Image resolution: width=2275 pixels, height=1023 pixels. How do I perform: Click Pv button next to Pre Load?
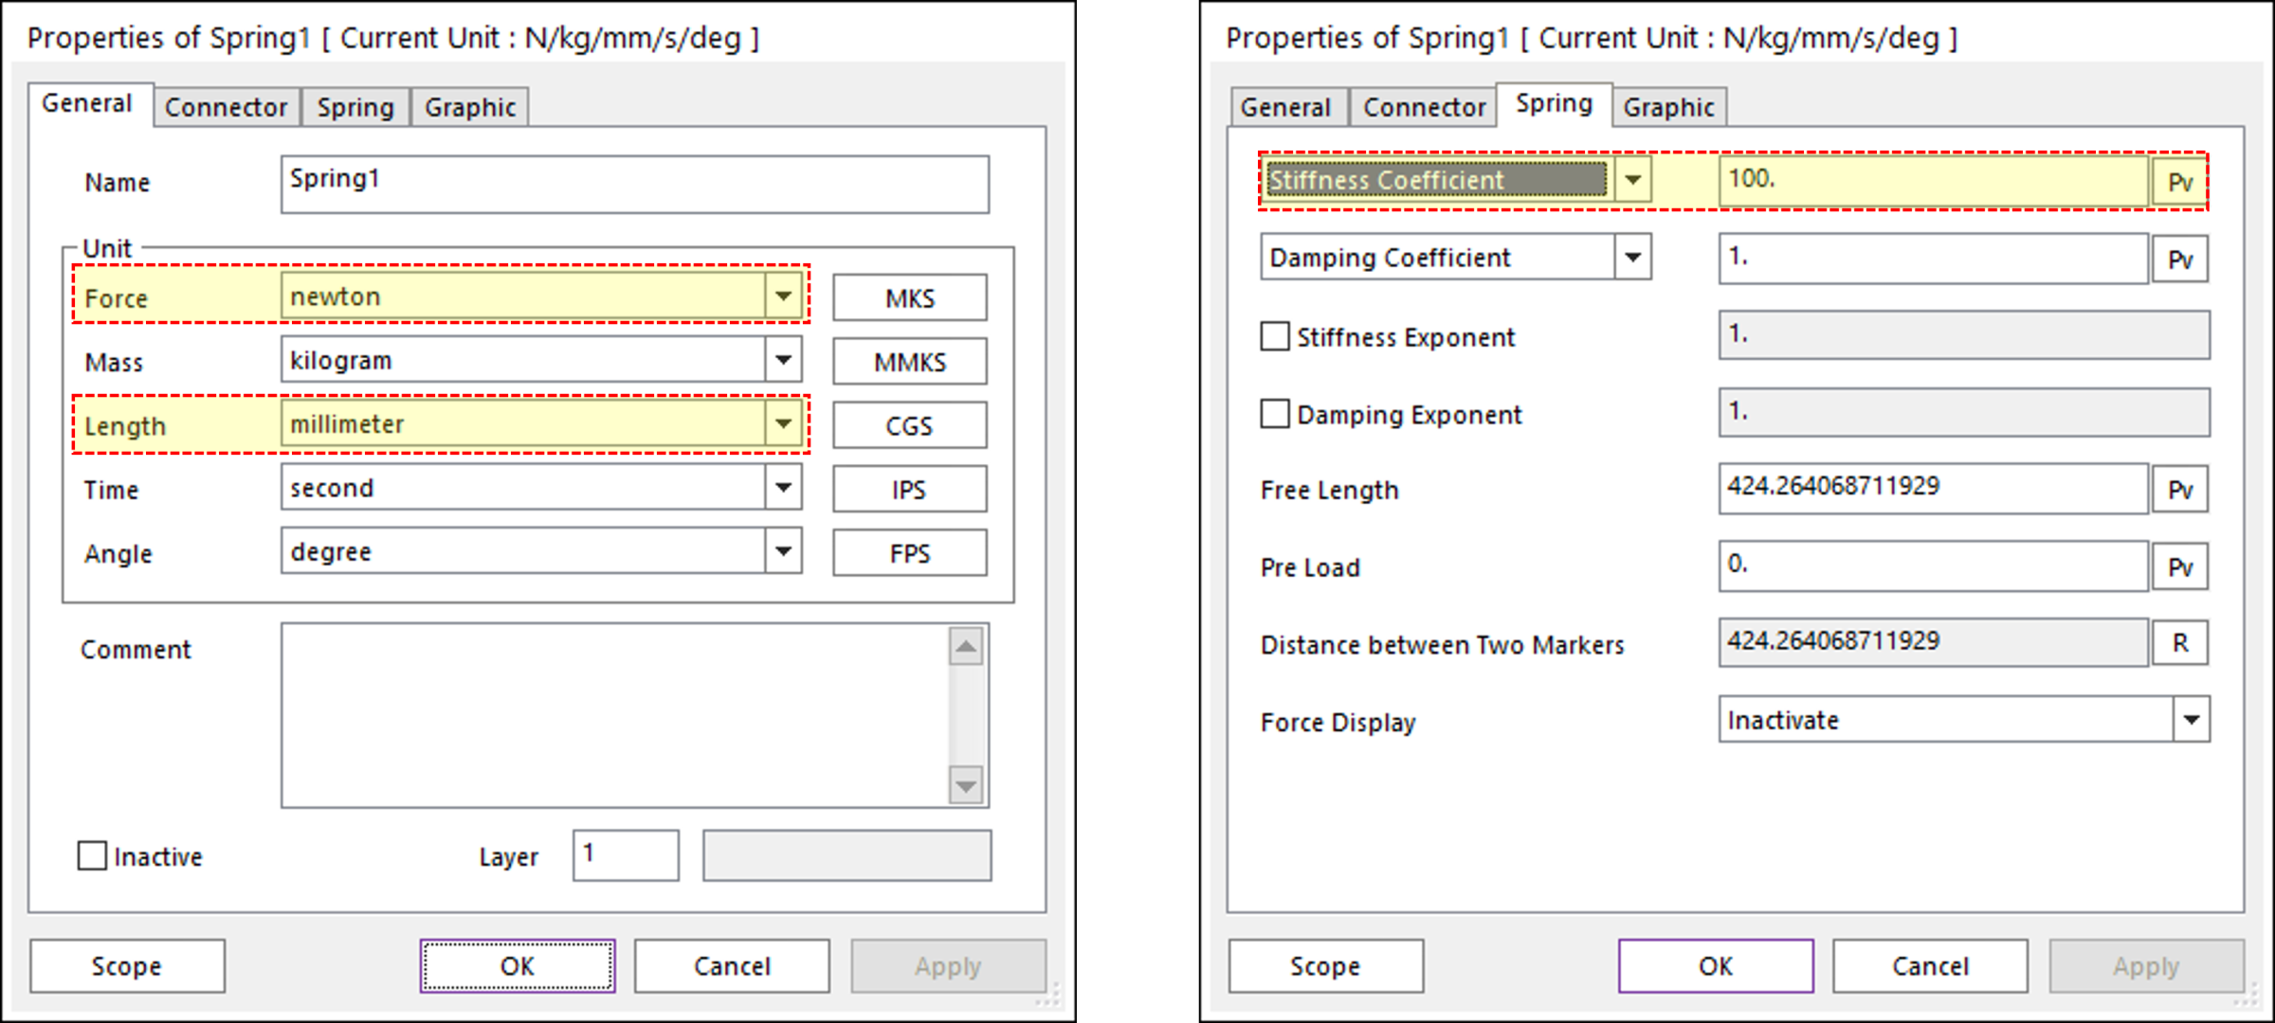pyautogui.click(x=2179, y=567)
